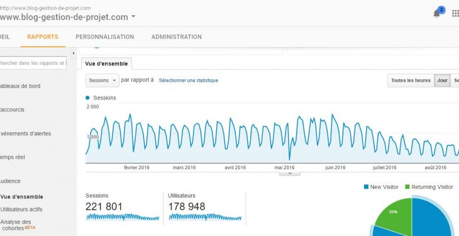The width and height of the screenshot is (459, 236).
Task: Open Événements d'alertes in sidebar
Action: [26, 133]
